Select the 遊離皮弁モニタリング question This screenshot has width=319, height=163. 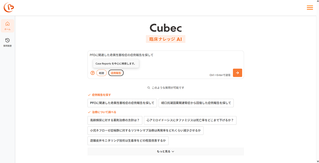point(128,141)
